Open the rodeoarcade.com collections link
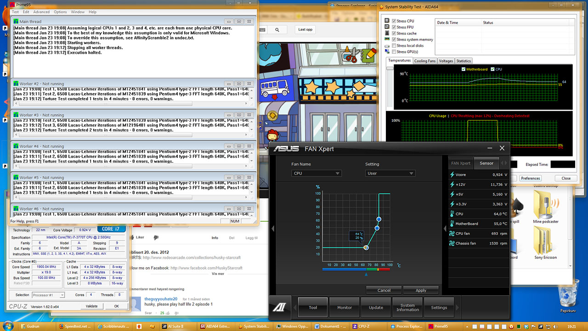This screenshot has height=331, width=588. click(x=192, y=257)
